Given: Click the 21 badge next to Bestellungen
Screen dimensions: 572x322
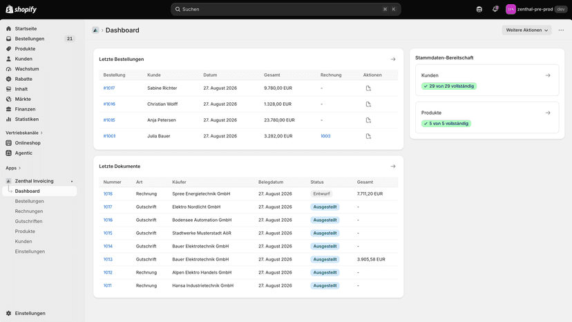Looking at the screenshot, I should (69, 39).
